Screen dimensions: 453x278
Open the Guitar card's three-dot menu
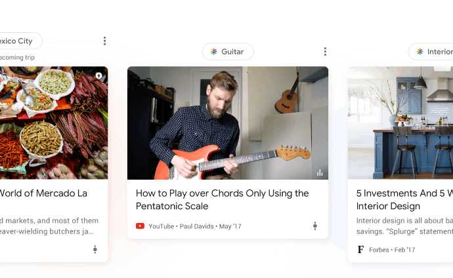(x=324, y=52)
